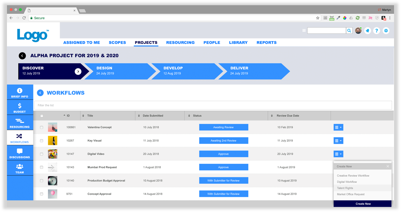Open Valentina Concept thumbnail
Screen dimensions: 401x212
[53, 127]
